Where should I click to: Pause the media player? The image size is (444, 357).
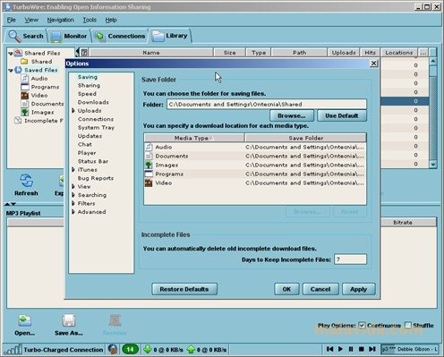(x=351, y=349)
